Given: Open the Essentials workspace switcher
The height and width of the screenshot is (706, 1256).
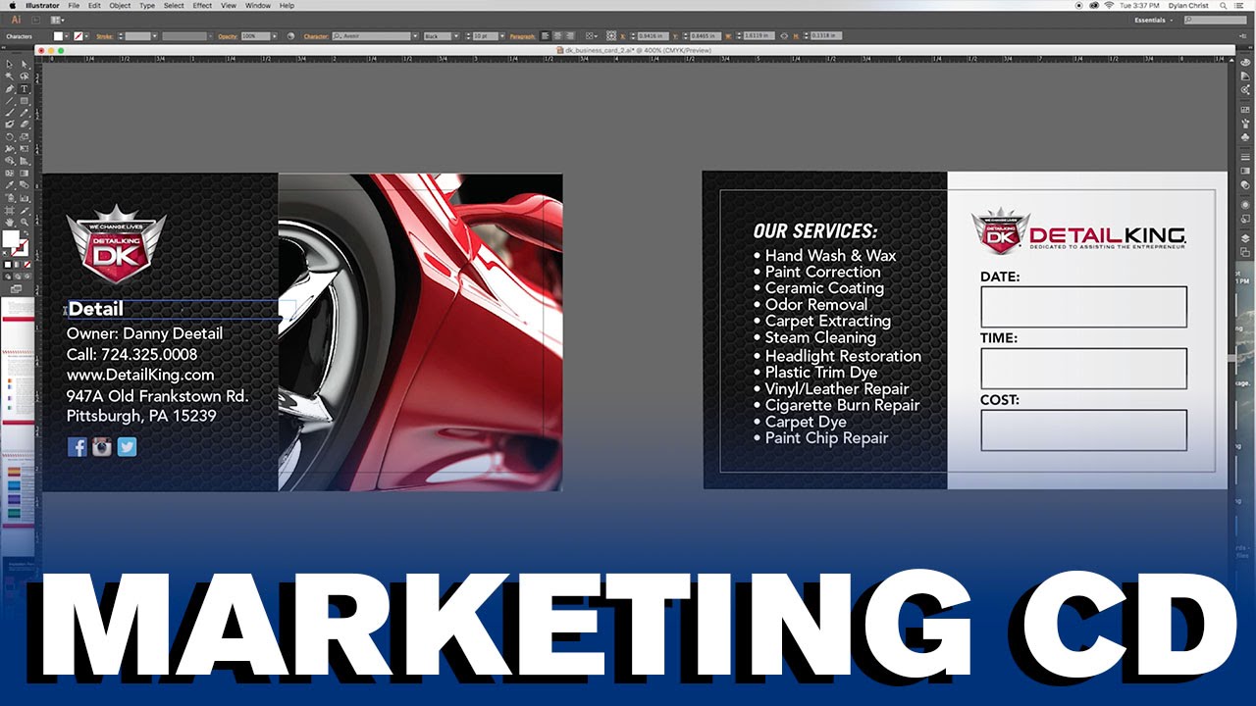Looking at the screenshot, I should 1155,20.
